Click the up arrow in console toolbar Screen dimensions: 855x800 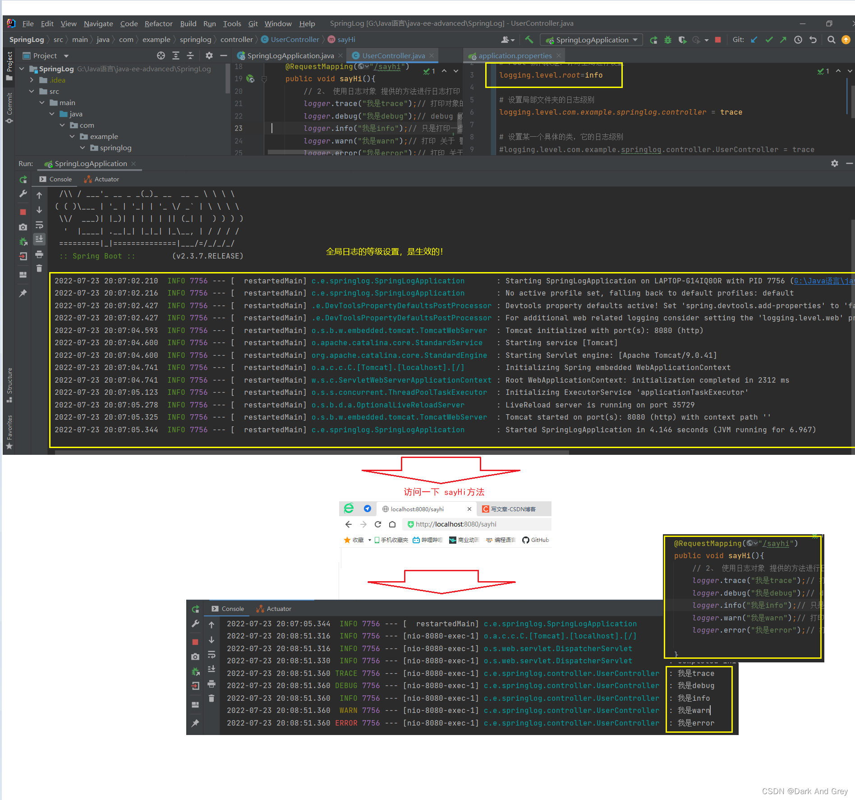point(39,195)
